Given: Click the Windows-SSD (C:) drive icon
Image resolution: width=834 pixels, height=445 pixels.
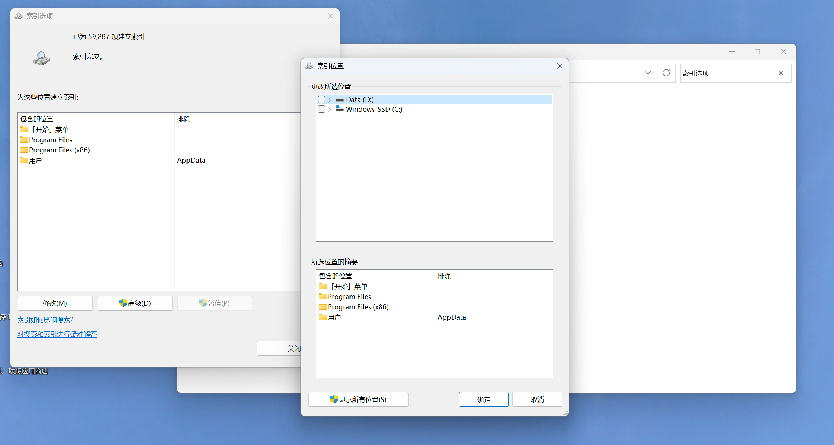Looking at the screenshot, I should pos(340,109).
